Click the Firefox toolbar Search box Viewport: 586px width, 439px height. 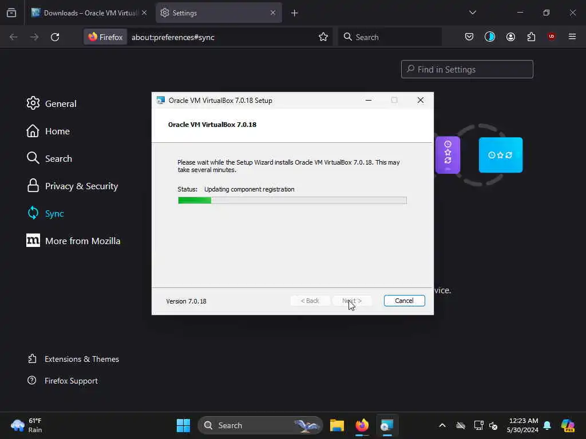[390, 37]
